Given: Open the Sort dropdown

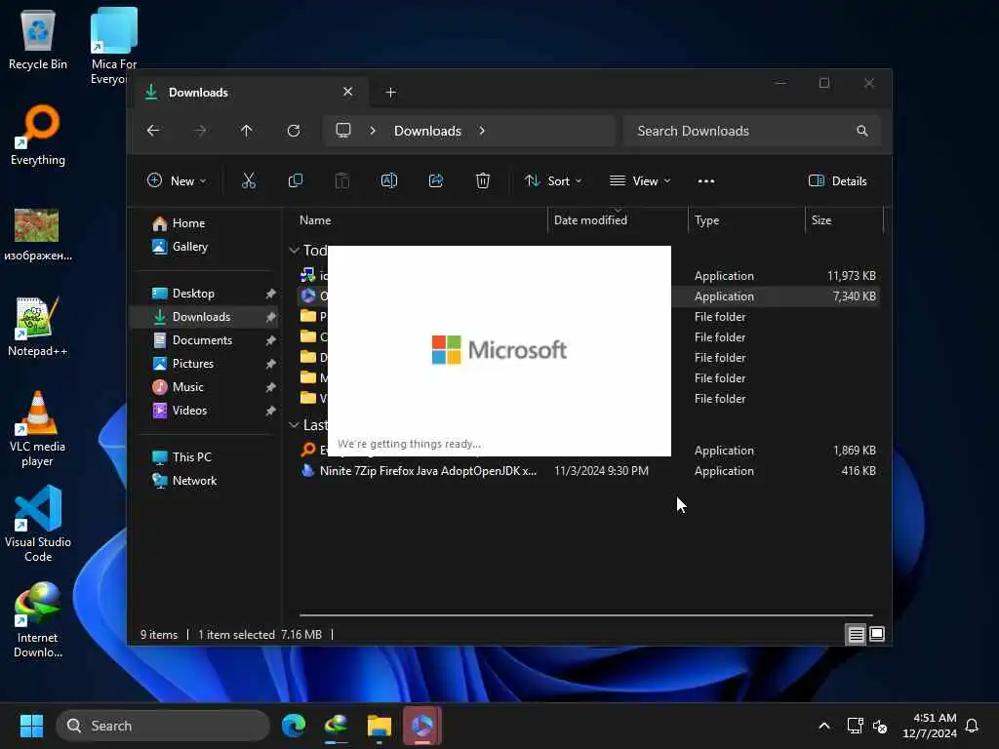Looking at the screenshot, I should (553, 180).
